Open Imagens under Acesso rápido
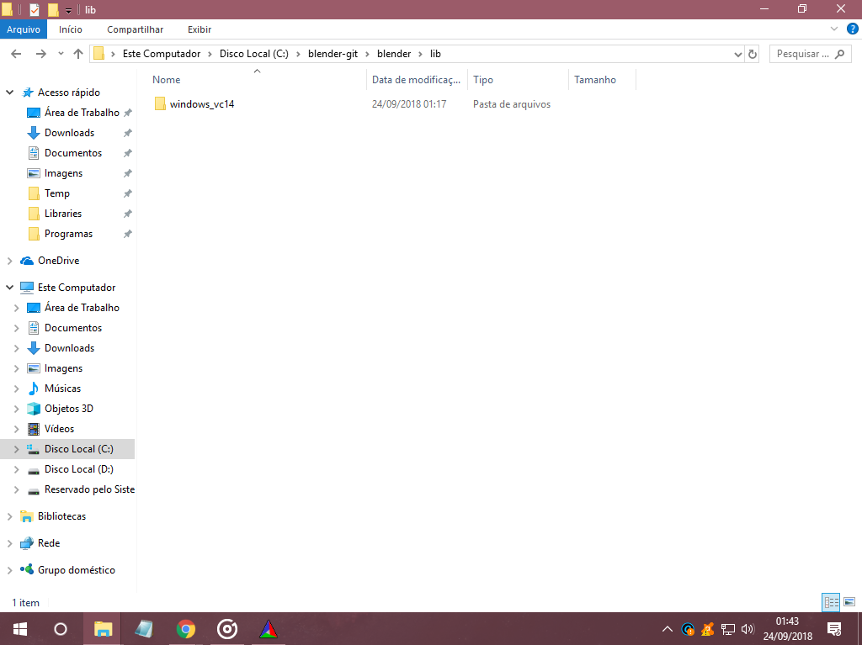 (x=63, y=173)
